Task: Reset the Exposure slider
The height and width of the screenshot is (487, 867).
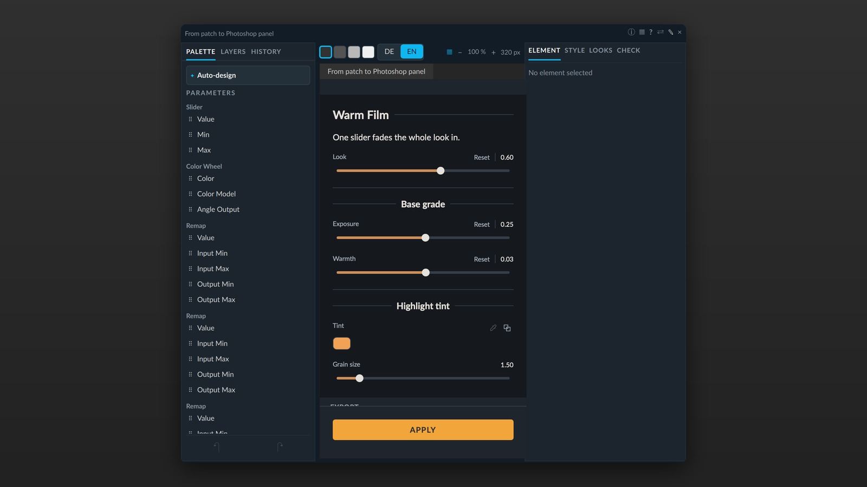Action: point(482,225)
